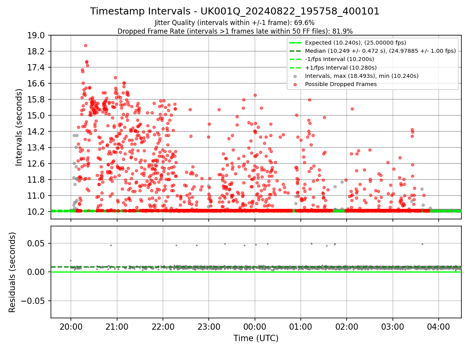The width and height of the screenshot is (470, 352).
Task: Click the Expected (10.240s) legend entry
Action: click(355, 43)
